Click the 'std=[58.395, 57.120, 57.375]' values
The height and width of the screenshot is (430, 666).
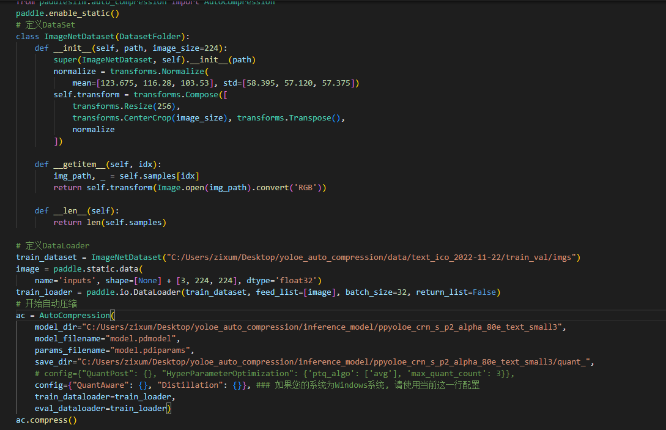[x=291, y=83]
